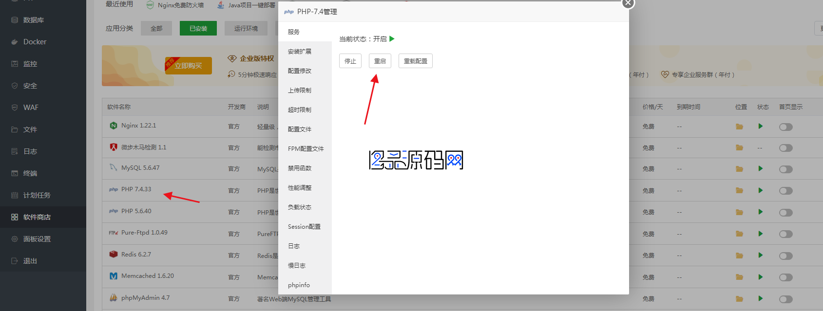Click the 重启 button to restart PHP
The width and height of the screenshot is (823, 311).
point(380,61)
